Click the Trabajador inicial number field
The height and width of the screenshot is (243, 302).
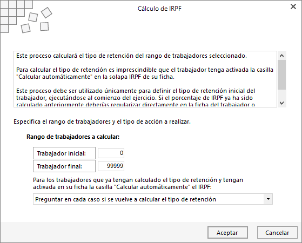(111, 153)
